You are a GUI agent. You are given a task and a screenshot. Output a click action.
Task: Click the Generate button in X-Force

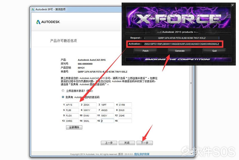coord(180,51)
